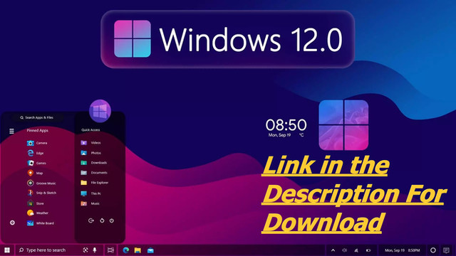Viewport: 456px width, 256px height.
Task: Open This PC in Quick Access
Action: 90,193
